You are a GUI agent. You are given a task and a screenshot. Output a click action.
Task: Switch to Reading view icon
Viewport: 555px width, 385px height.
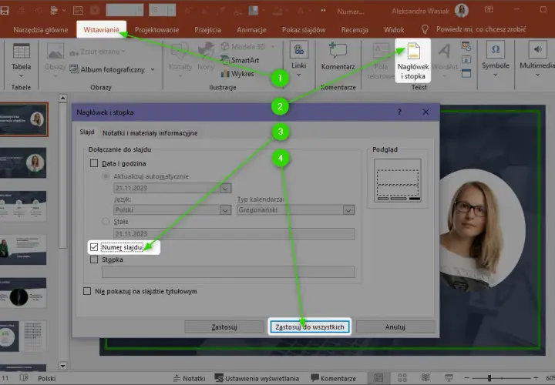click(x=425, y=378)
